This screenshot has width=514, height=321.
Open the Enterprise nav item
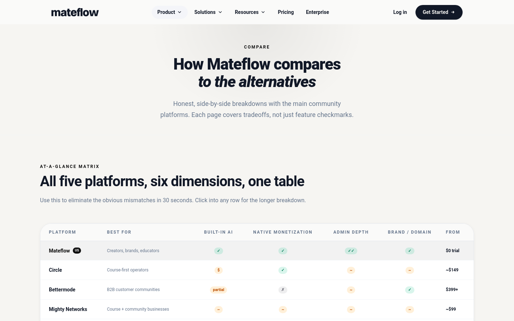[317, 12]
